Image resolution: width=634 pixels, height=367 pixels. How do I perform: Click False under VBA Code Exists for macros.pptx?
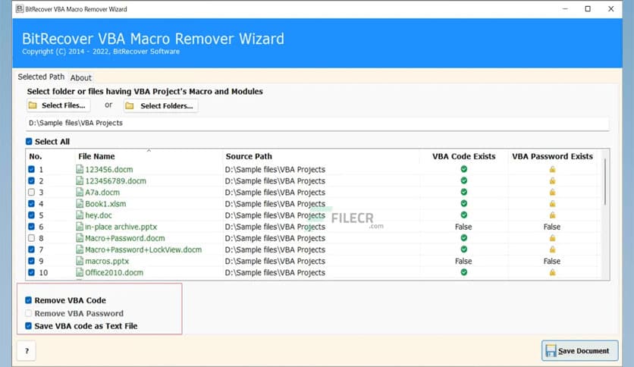(463, 261)
